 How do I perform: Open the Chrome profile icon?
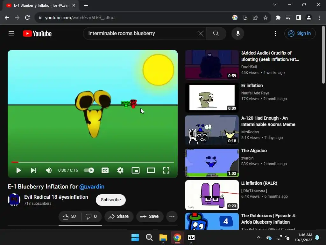pyautogui.click(x=309, y=18)
